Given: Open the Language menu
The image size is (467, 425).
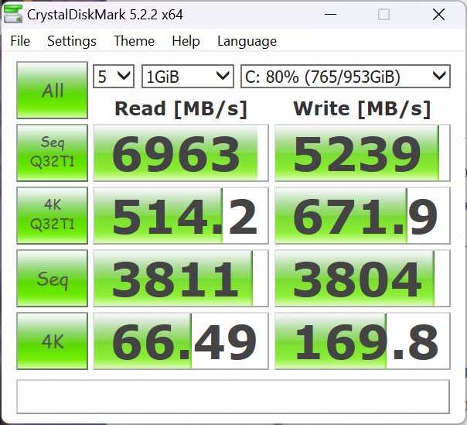Looking at the screenshot, I should pyautogui.click(x=247, y=41).
